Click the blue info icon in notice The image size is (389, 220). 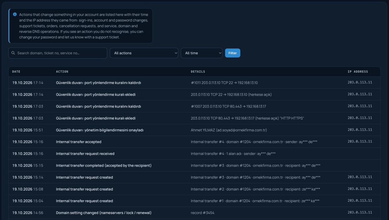point(15,14)
